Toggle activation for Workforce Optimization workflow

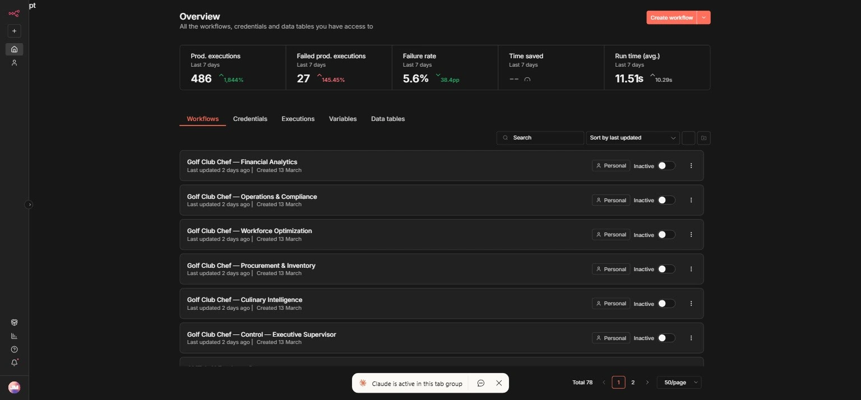pos(666,235)
